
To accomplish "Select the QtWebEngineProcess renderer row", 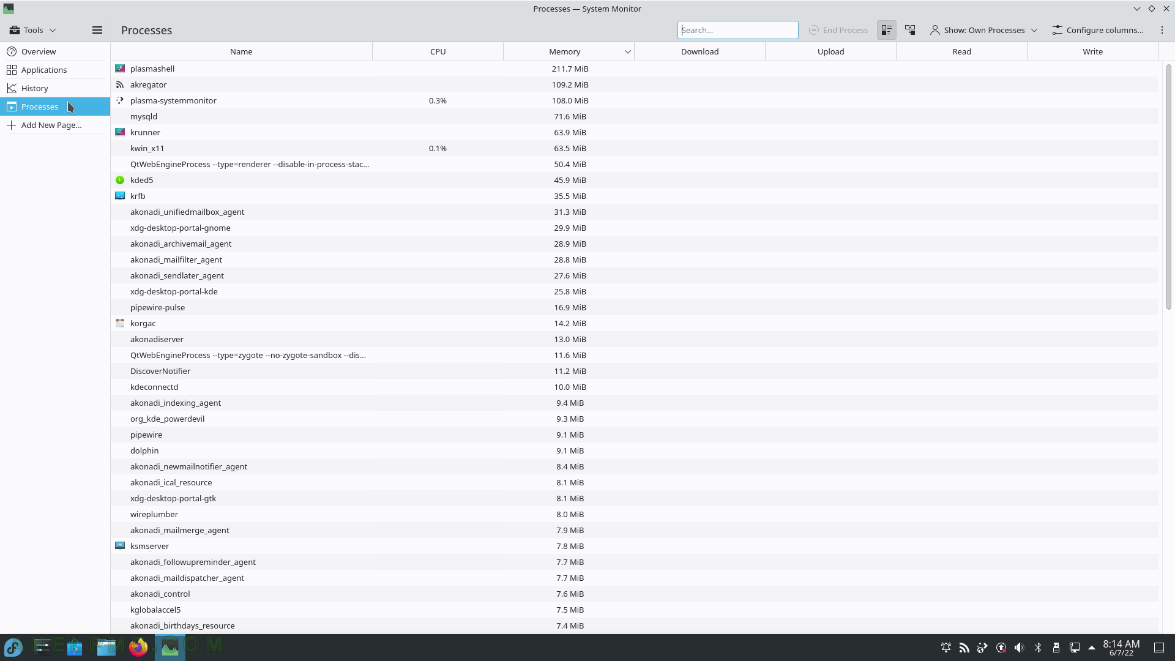I will (634, 164).
